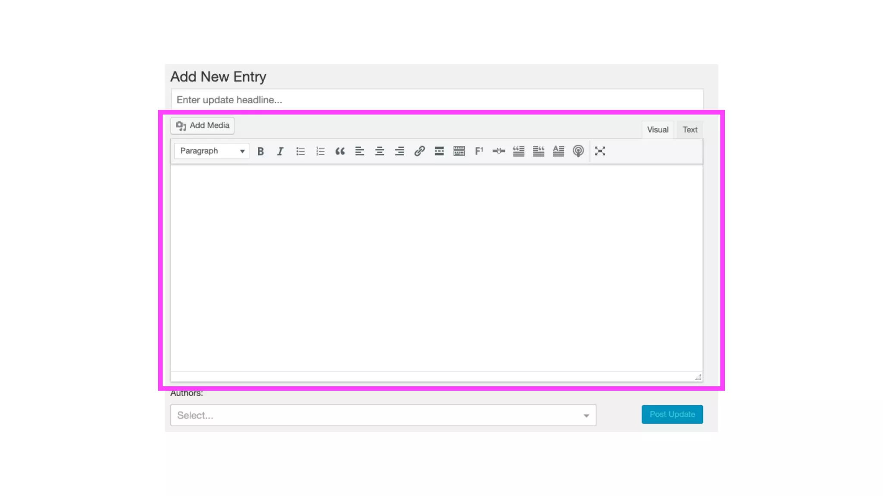This screenshot has width=883, height=496.
Task: Center align the text
Action: click(x=379, y=151)
